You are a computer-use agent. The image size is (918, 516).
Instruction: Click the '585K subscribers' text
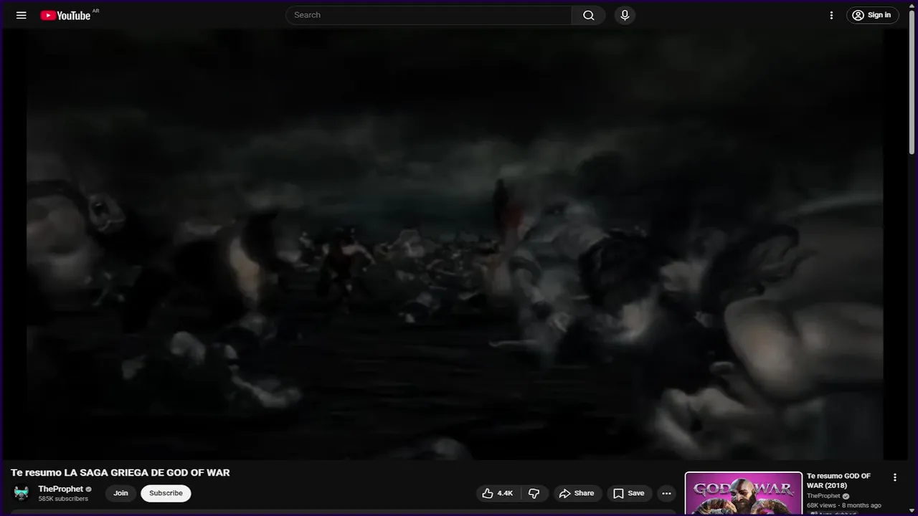tap(63, 499)
